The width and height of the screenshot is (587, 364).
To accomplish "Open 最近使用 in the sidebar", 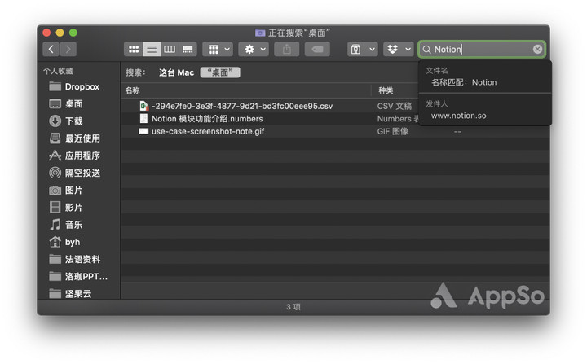I will [x=75, y=138].
